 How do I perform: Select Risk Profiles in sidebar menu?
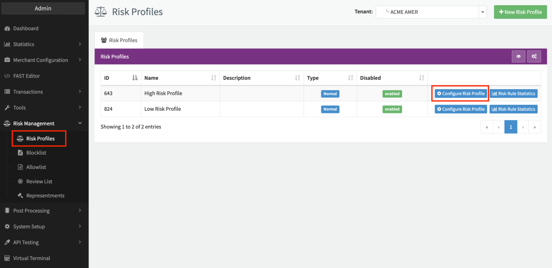click(40, 139)
